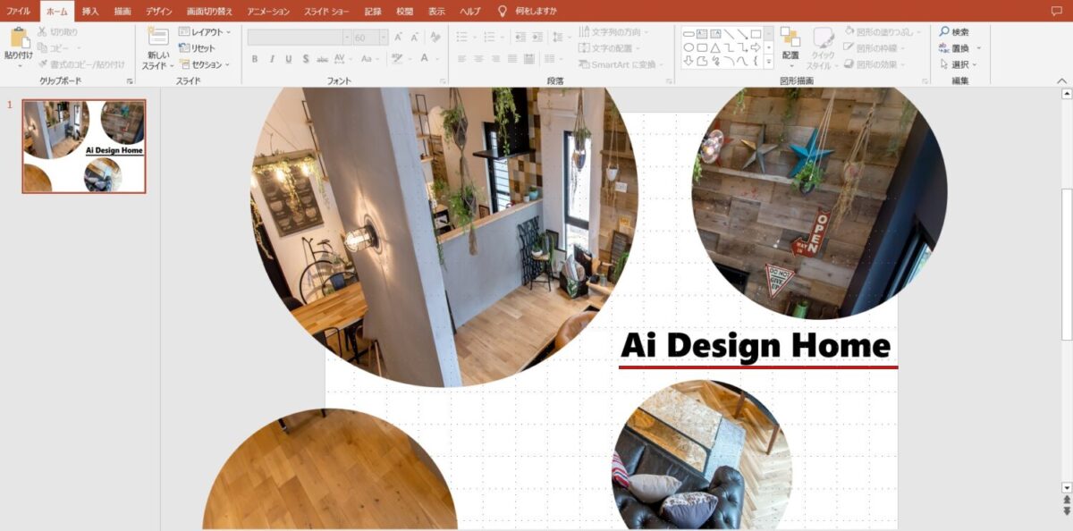The height and width of the screenshot is (531, 1073).
Task: Open the Select (選択) dropdown
Action: pos(958,64)
